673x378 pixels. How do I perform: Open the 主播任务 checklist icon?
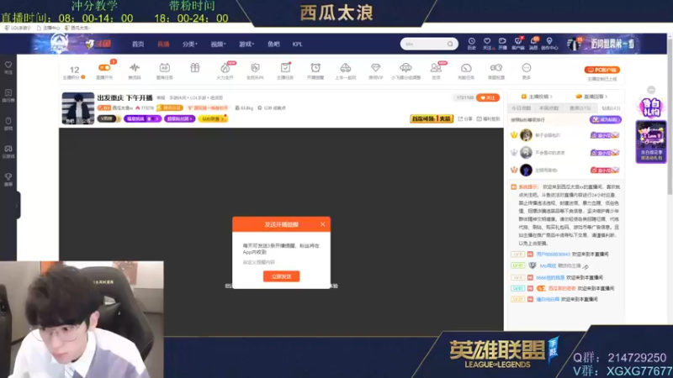tap(285, 68)
